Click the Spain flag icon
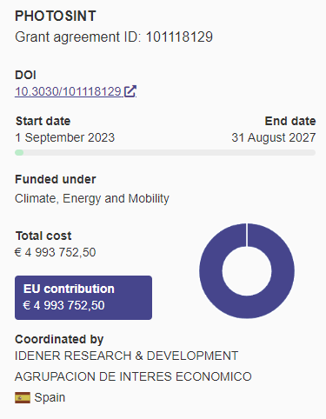Viewport: 326px width, 419px height. pyautogui.click(x=23, y=397)
